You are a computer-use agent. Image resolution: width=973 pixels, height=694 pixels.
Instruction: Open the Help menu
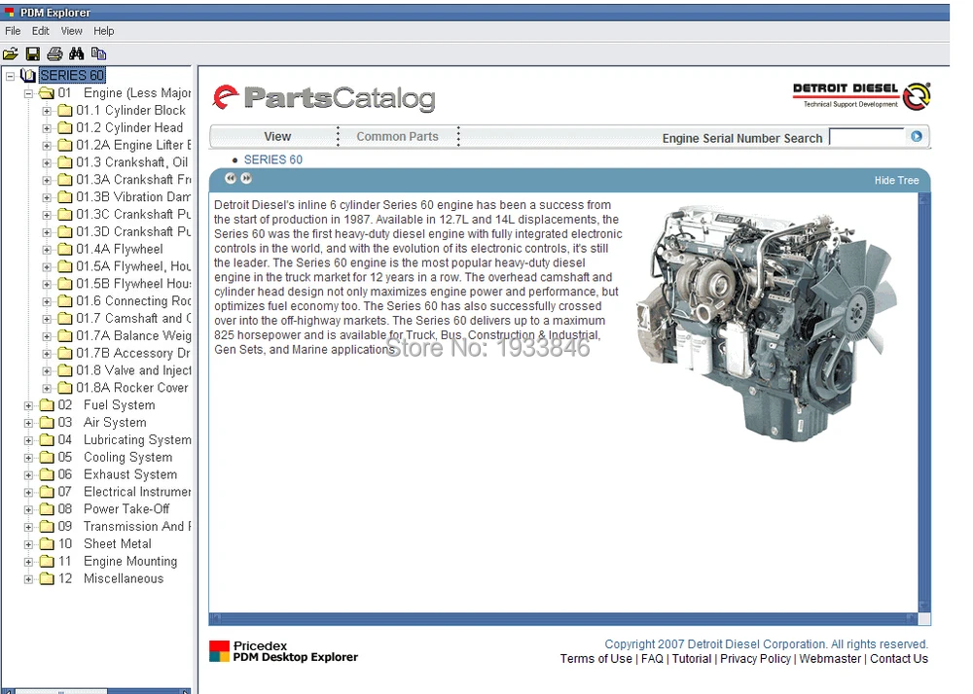coord(104,31)
